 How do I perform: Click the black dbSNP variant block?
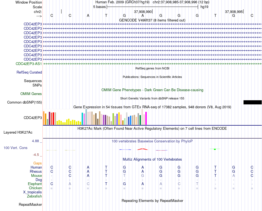252,102
